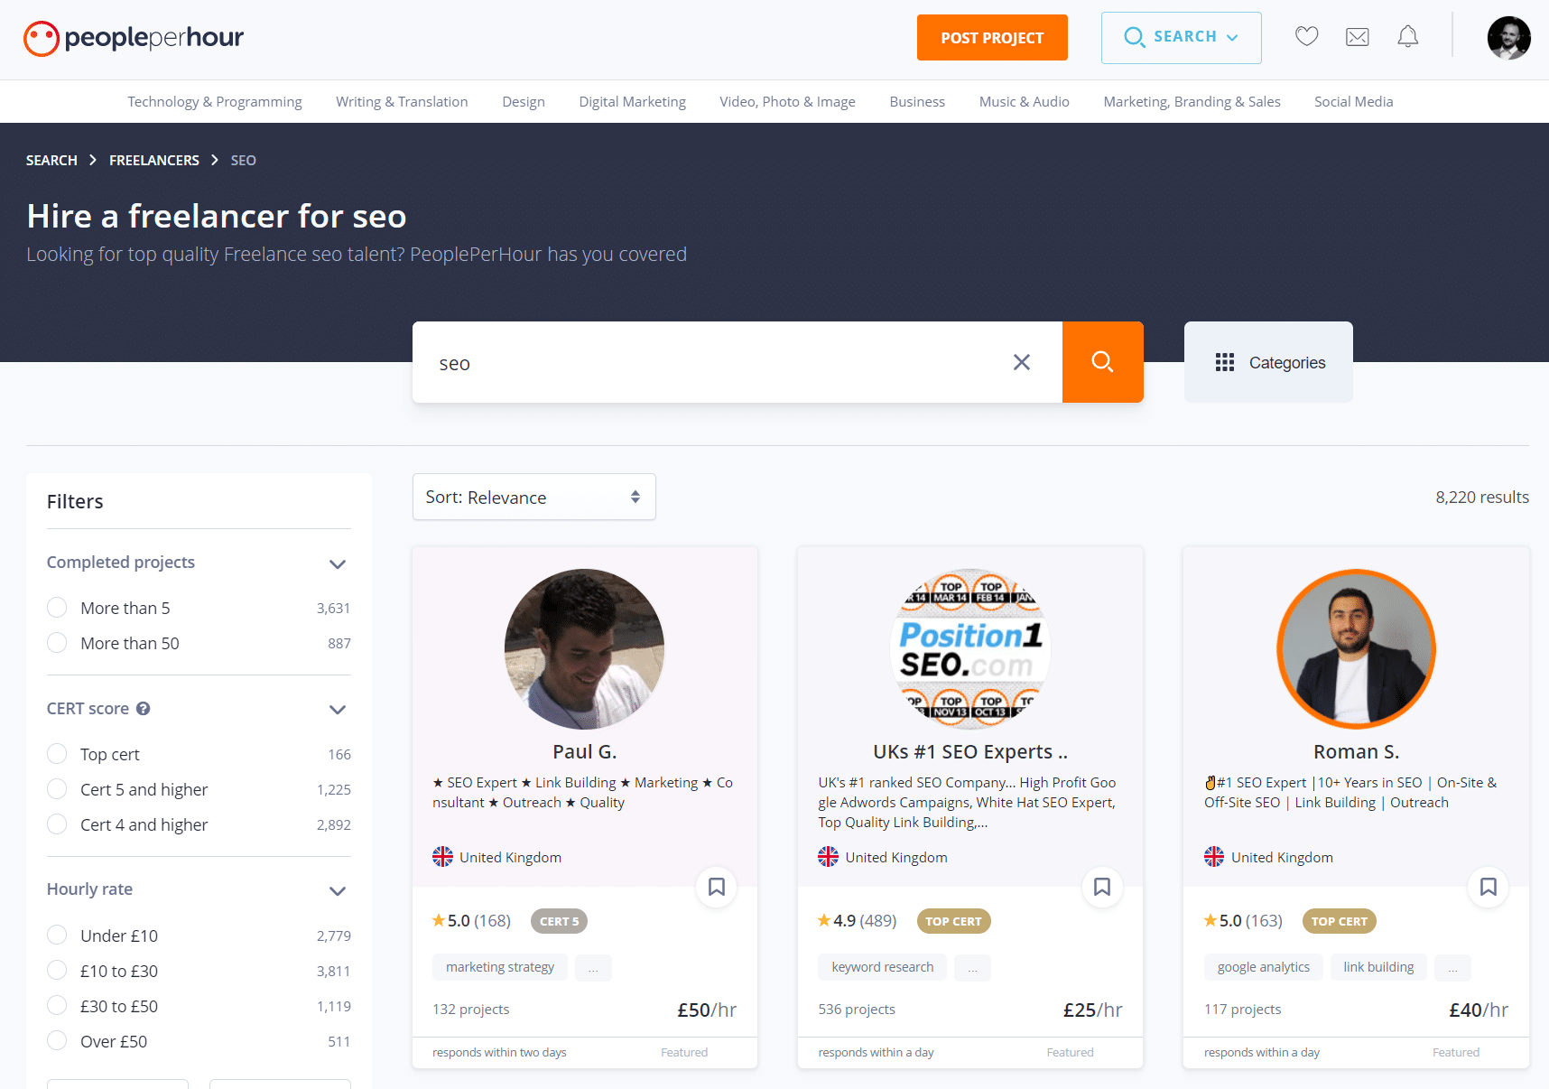
Task: Open the notifications bell icon
Action: pyautogui.click(x=1407, y=37)
